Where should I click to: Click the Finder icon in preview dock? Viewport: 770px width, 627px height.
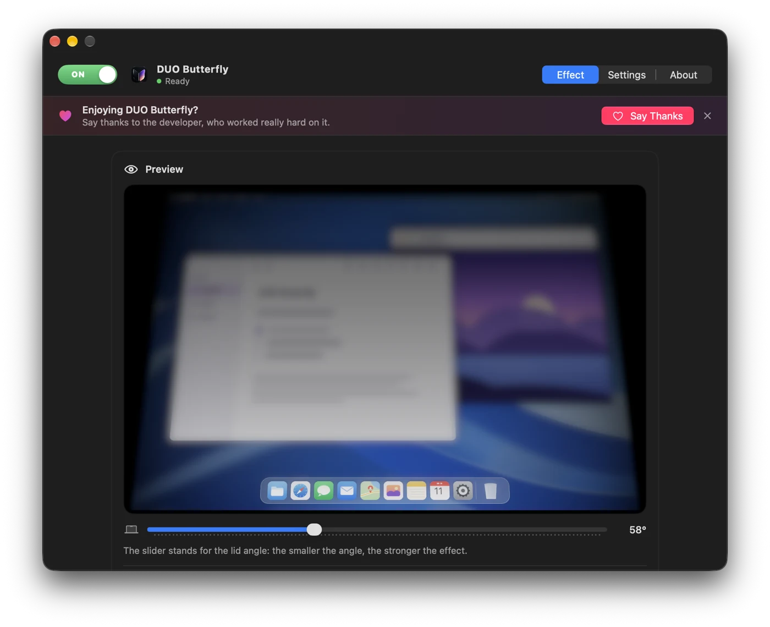(277, 491)
